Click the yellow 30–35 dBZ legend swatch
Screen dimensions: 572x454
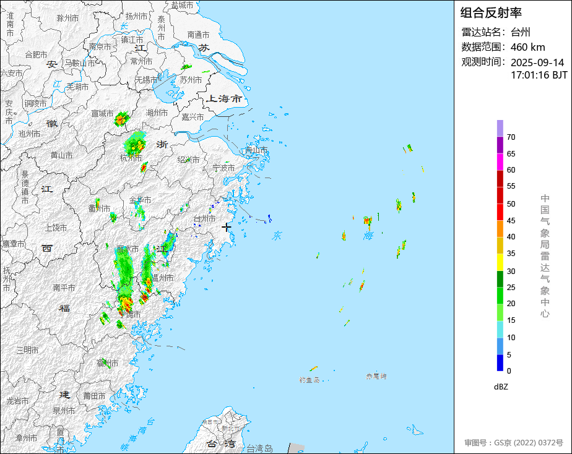tap(500, 262)
